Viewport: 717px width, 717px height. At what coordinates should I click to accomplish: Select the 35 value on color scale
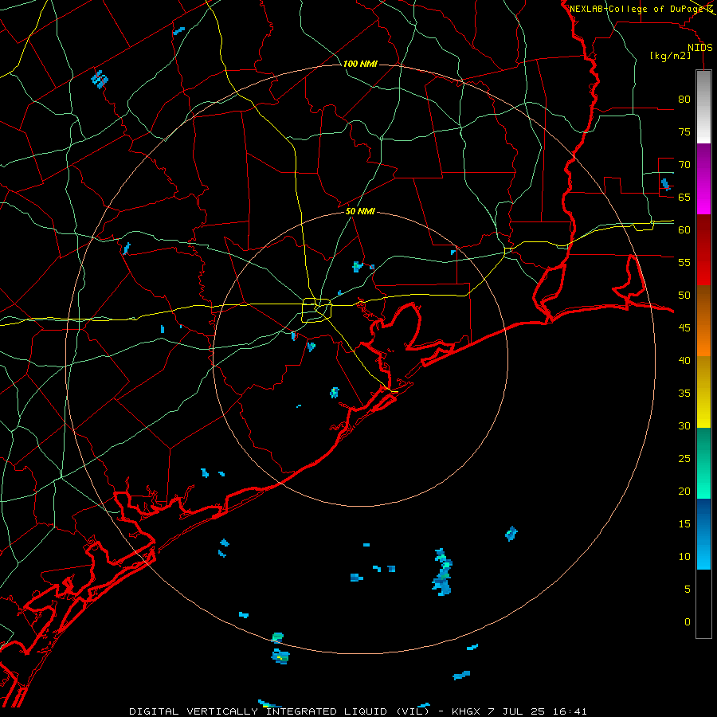[684, 394]
